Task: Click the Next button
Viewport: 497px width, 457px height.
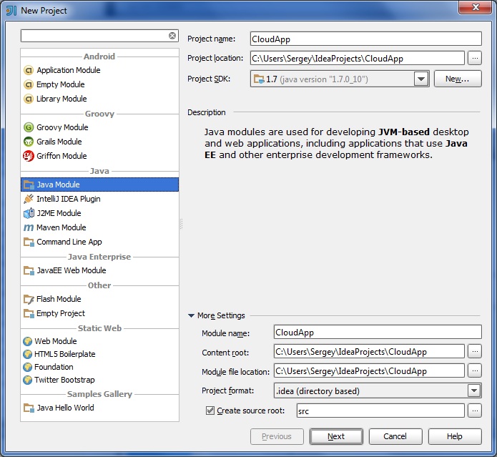Action: pos(336,437)
